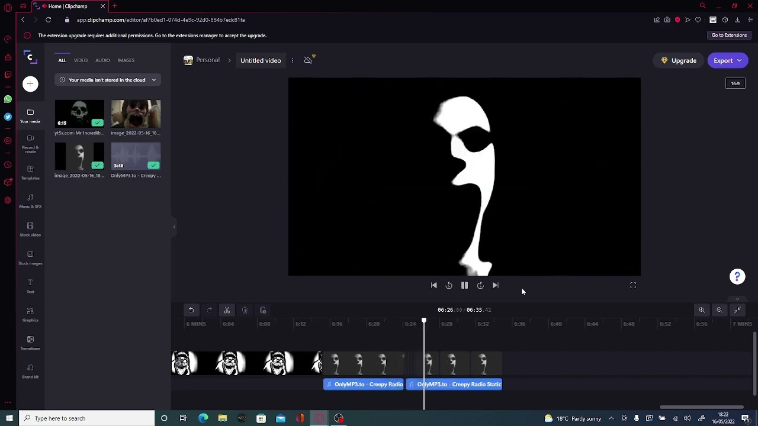
Task: Select OnlyMP3.to Creepy audio thumbnail
Action: 136,156
